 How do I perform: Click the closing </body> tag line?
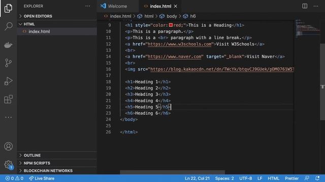pyautogui.click(x=128, y=119)
